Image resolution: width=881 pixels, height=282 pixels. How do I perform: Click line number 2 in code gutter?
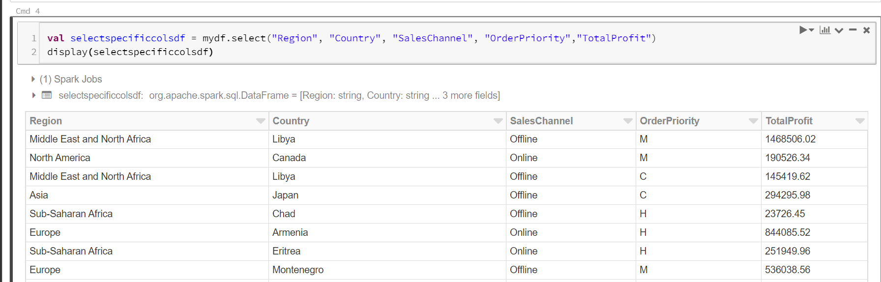pyautogui.click(x=34, y=52)
